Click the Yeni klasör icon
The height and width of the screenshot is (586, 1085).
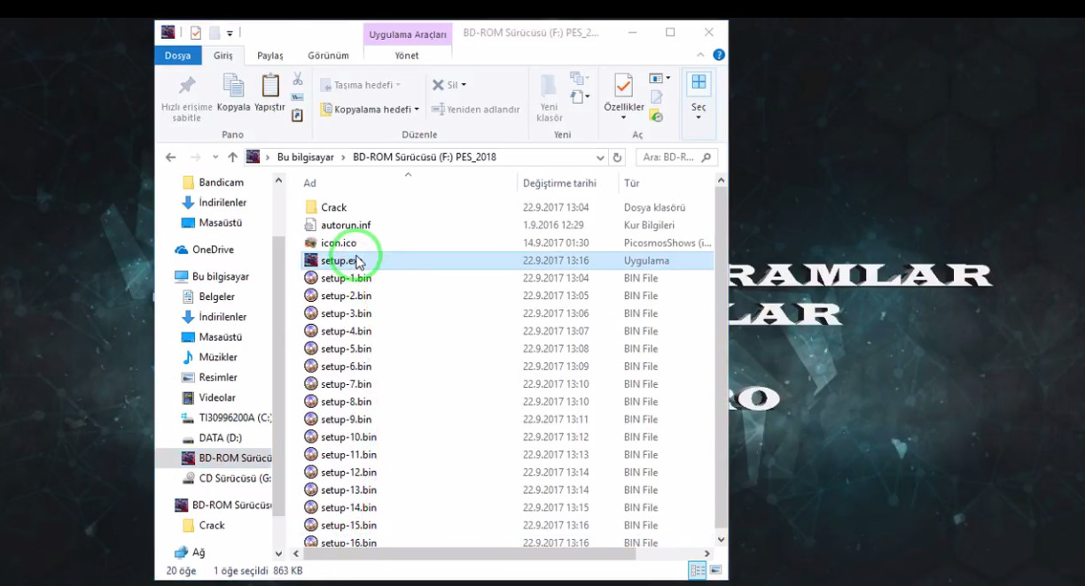tap(549, 86)
